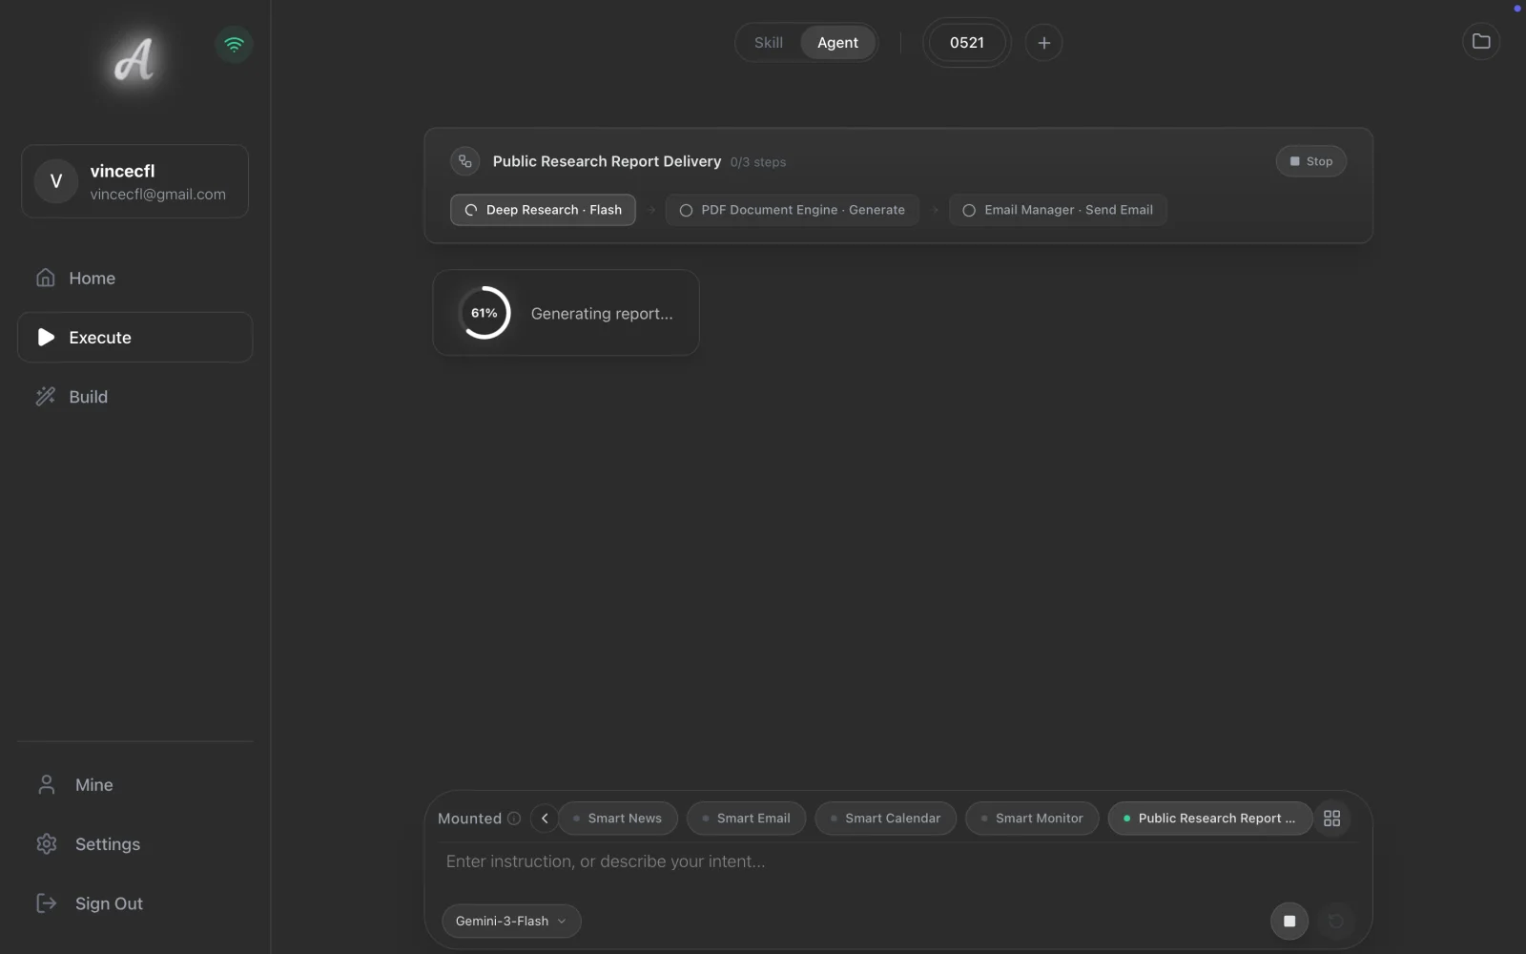Click the app logo 'A' icon
This screenshot has height=954, width=1526.
point(134,60)
